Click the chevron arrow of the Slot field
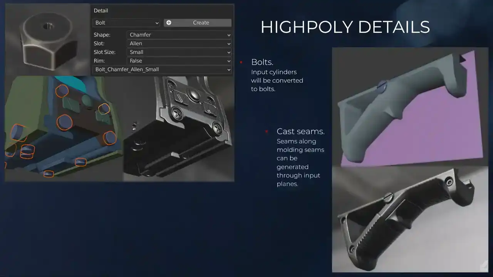This screenshot has height=277, width=493. pos(228,44)
